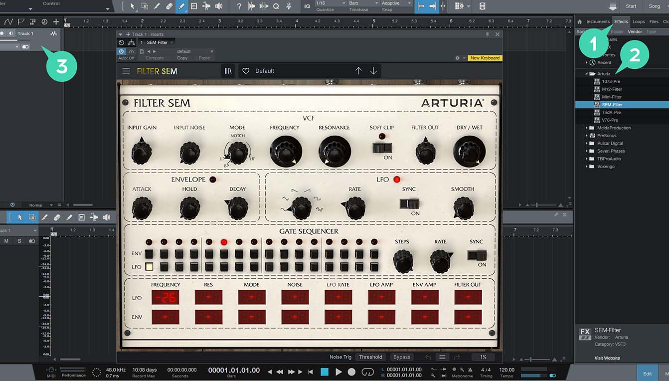Expand the MeldaProduction folder

click(x=587, y=128)
